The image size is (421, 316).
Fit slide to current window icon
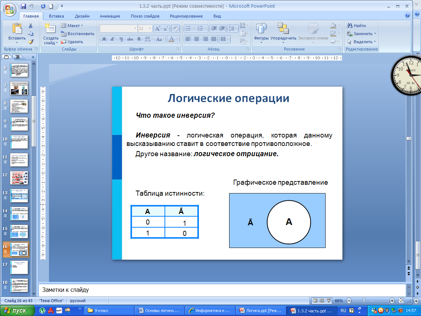[x=401, y=301]
